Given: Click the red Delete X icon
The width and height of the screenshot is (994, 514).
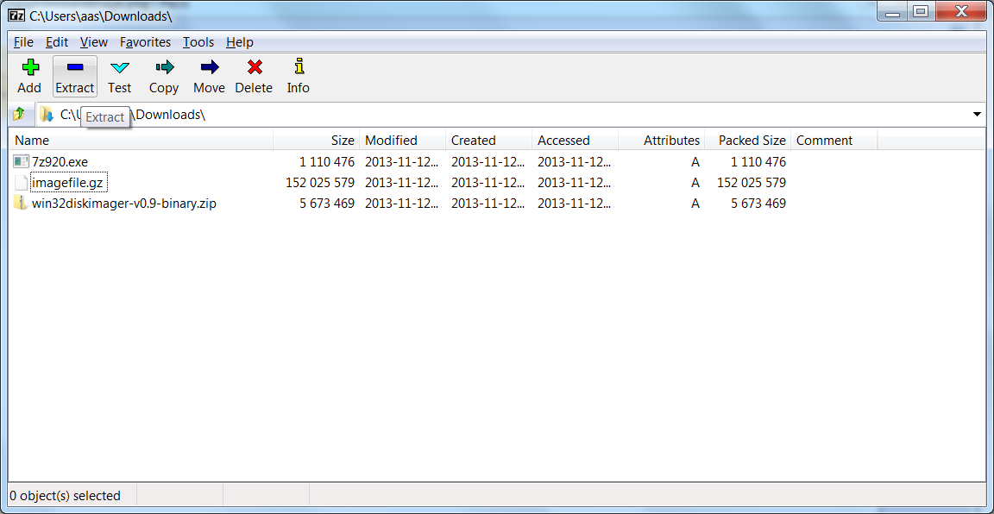Looking at the screenshot, I should point(255,67).
